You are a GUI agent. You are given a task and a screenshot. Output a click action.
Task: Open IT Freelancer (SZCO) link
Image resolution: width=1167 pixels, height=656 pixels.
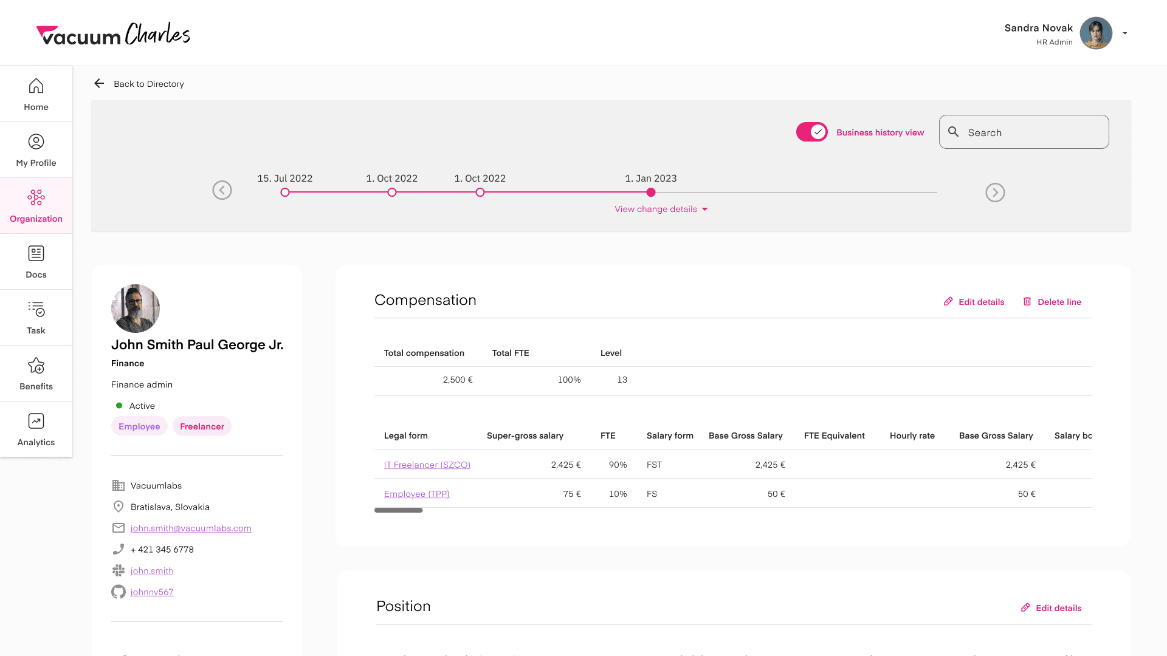pos(427,465)
